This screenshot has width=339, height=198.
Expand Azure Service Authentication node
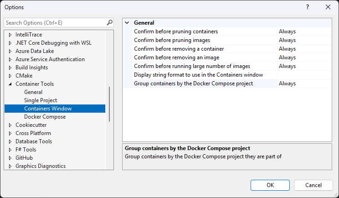pyautogui.click(x=10, y=59)
